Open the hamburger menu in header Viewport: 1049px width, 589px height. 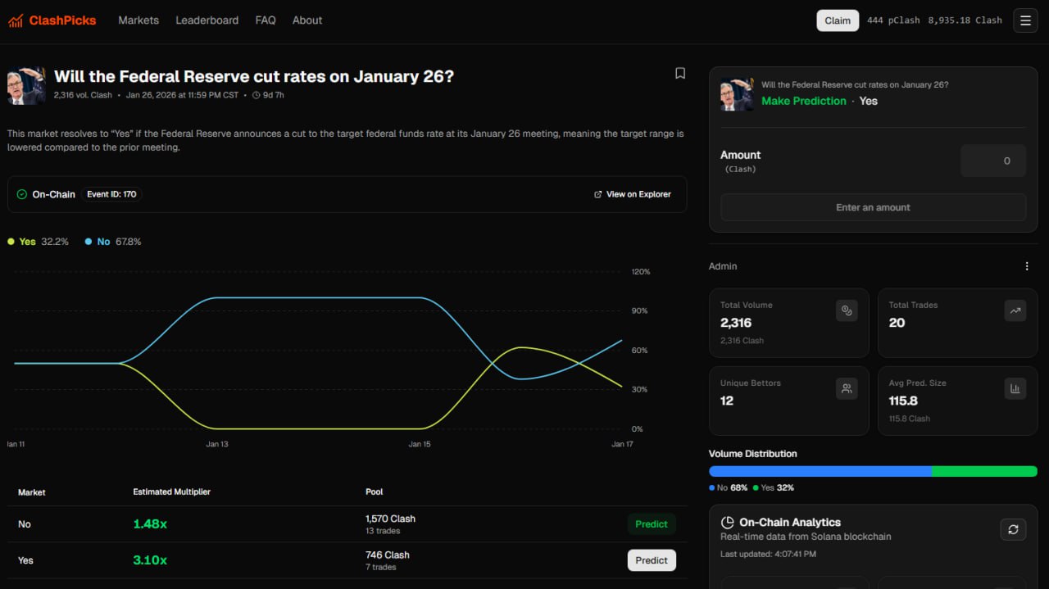1025,20
